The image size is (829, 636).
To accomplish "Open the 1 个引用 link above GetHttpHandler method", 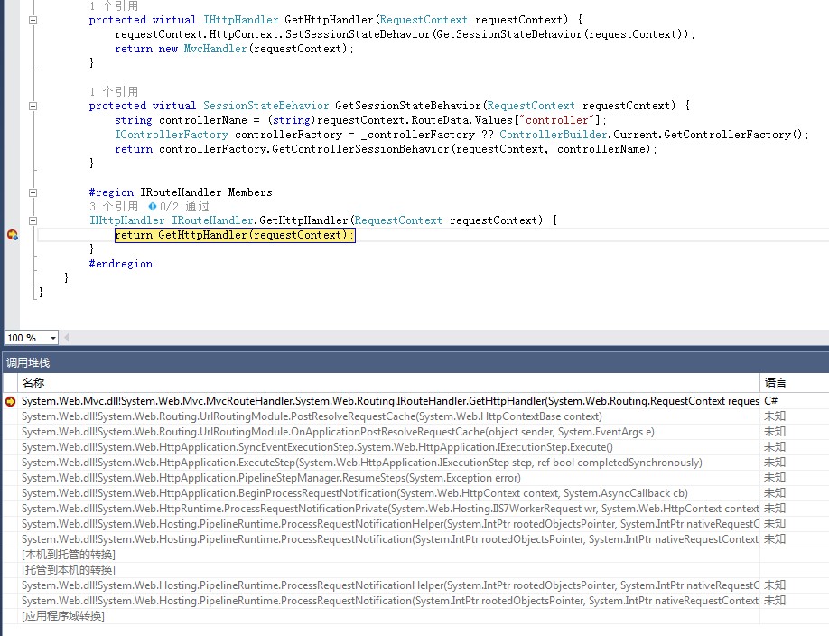I will [x=114, y=5].
